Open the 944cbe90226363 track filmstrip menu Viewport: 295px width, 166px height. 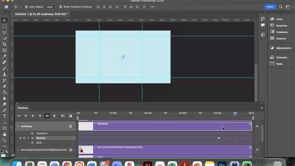click(71, 150)
